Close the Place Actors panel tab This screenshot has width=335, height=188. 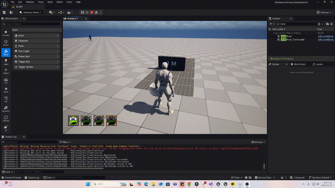pos(24,19)
